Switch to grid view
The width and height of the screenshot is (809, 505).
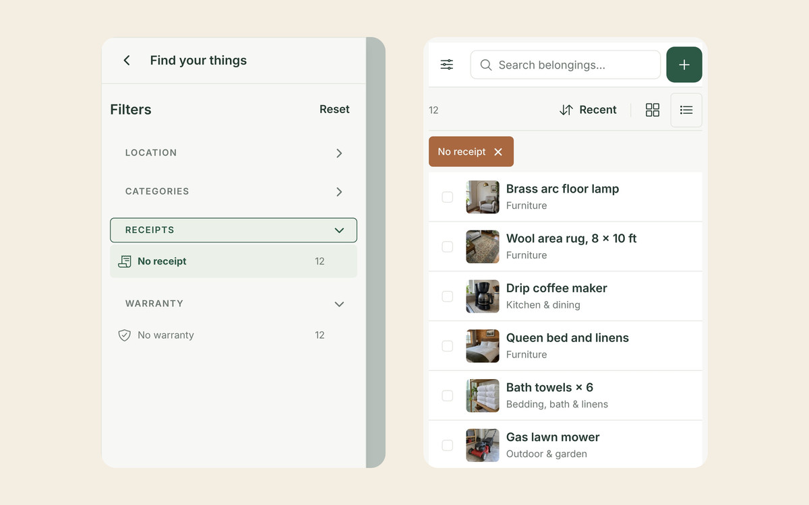point(653,110)
